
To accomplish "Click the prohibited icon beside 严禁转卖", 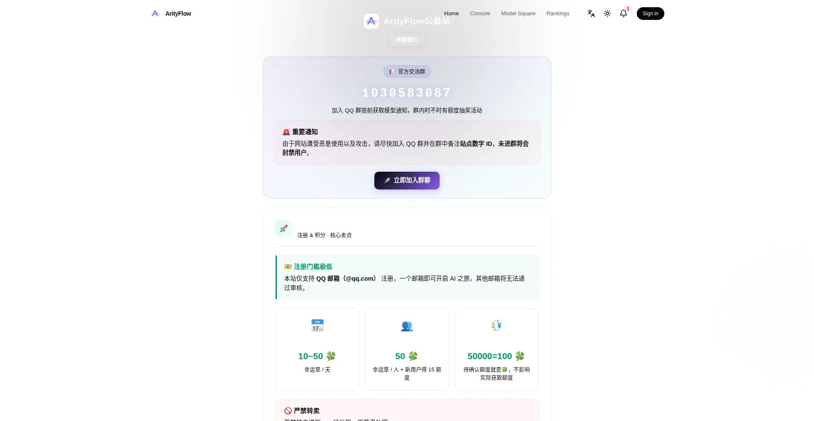I will tap(288, 411).
